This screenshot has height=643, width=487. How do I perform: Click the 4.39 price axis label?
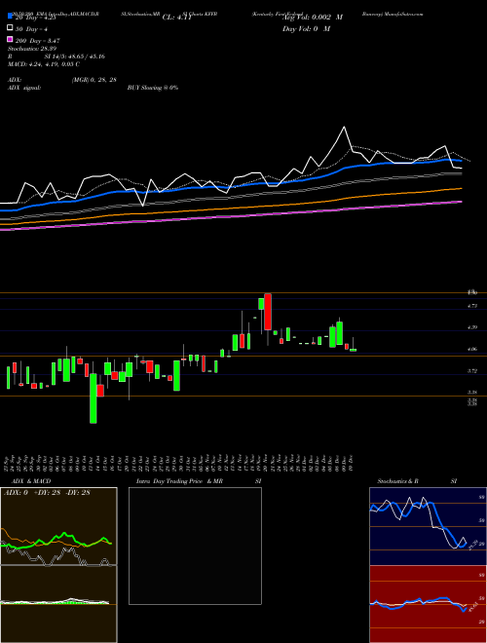tap(472, 327)
